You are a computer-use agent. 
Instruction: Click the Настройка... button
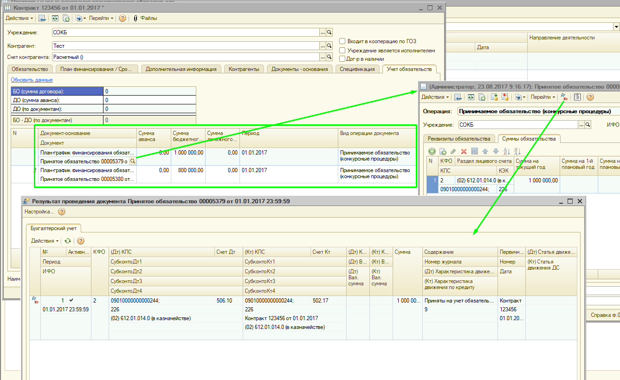[x=39, y=212]
